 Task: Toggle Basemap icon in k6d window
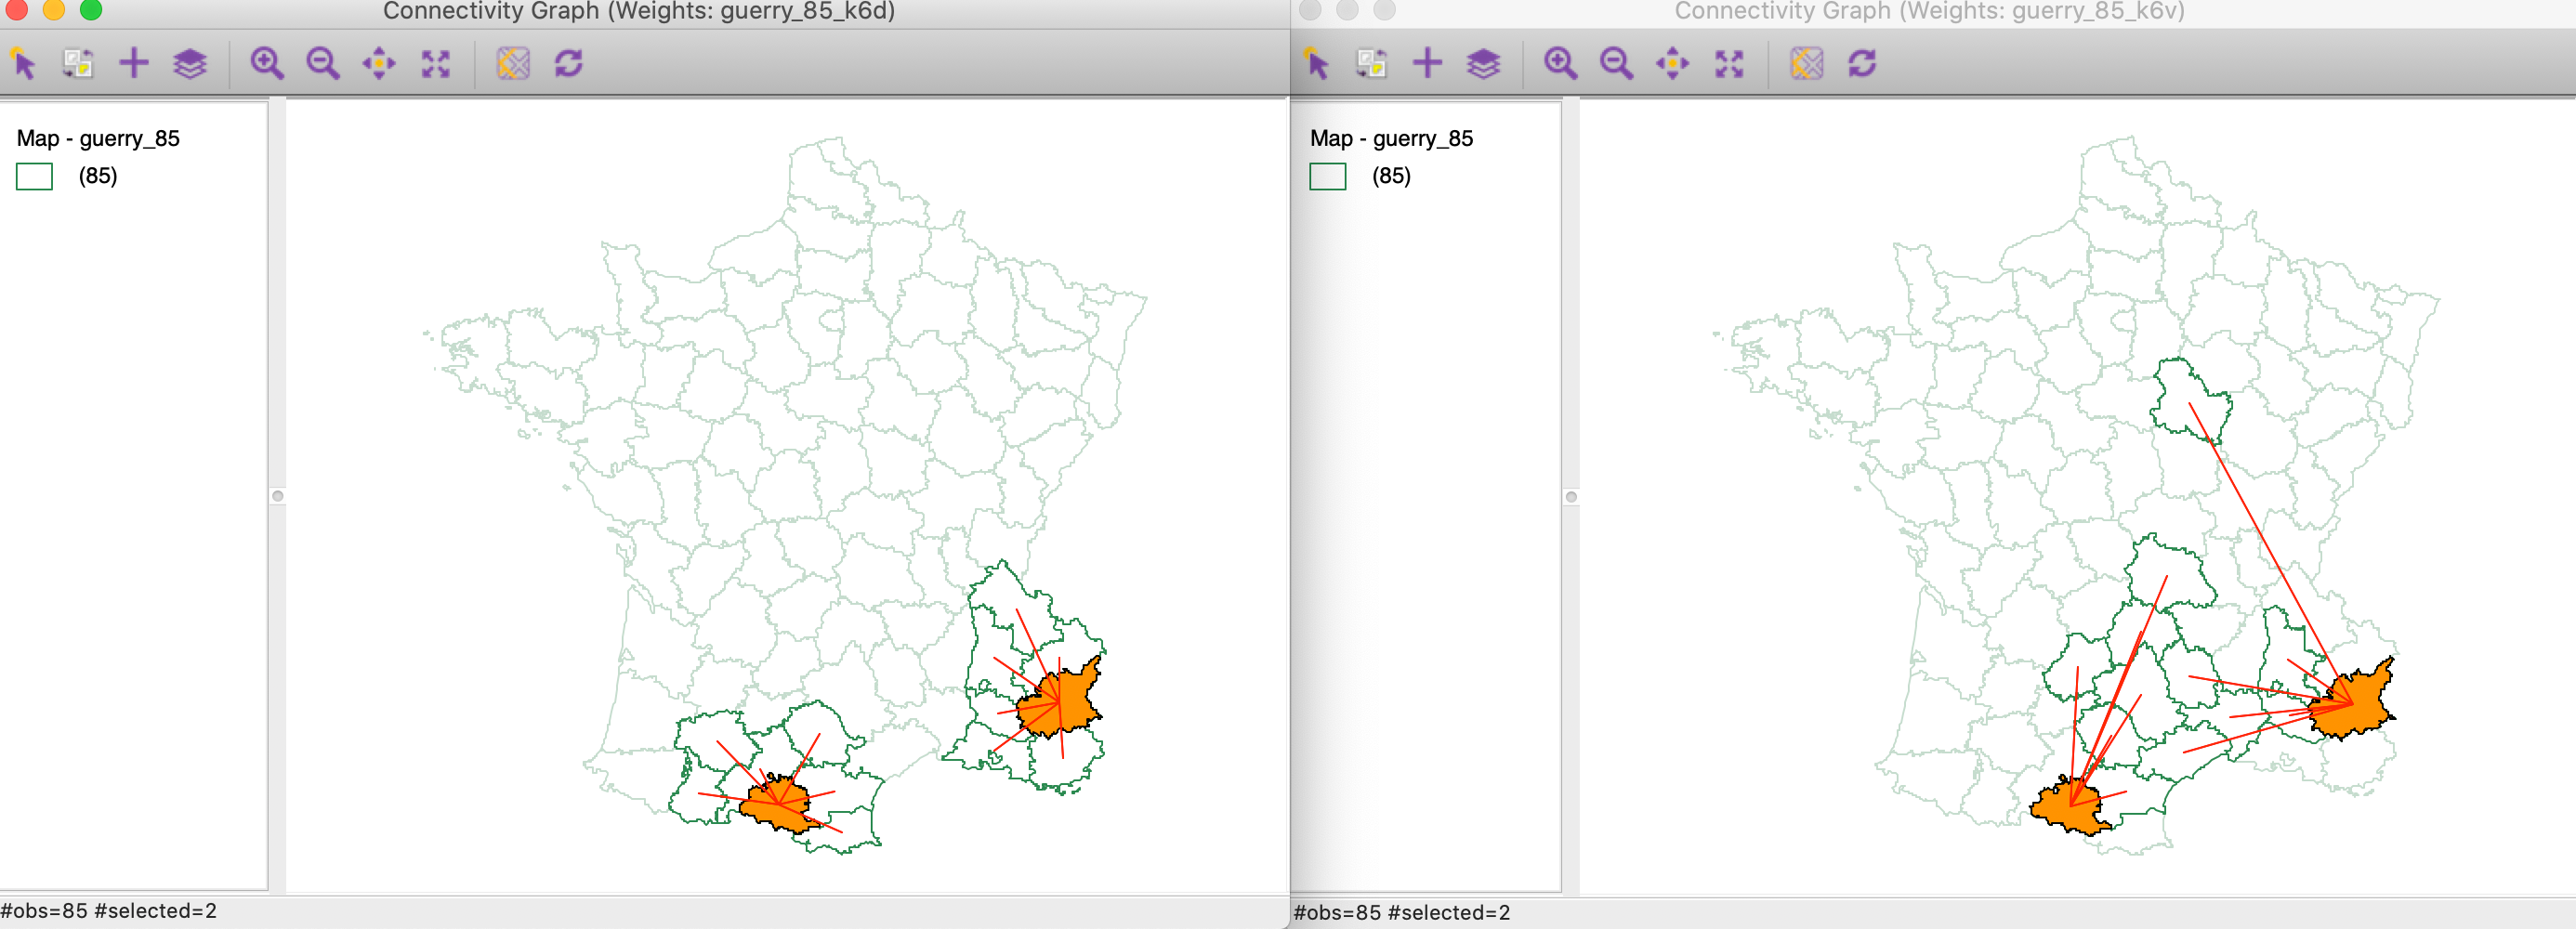(513, 64)
